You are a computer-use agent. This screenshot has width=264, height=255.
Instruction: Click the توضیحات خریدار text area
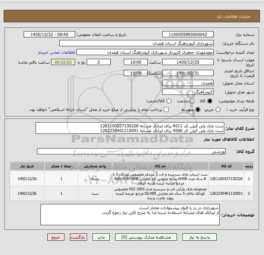[x=130, y=215]
